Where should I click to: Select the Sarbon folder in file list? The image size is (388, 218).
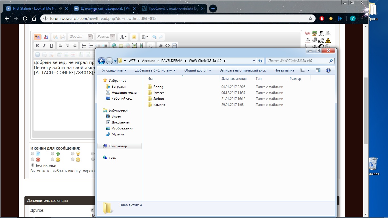(x=158, y=99)
